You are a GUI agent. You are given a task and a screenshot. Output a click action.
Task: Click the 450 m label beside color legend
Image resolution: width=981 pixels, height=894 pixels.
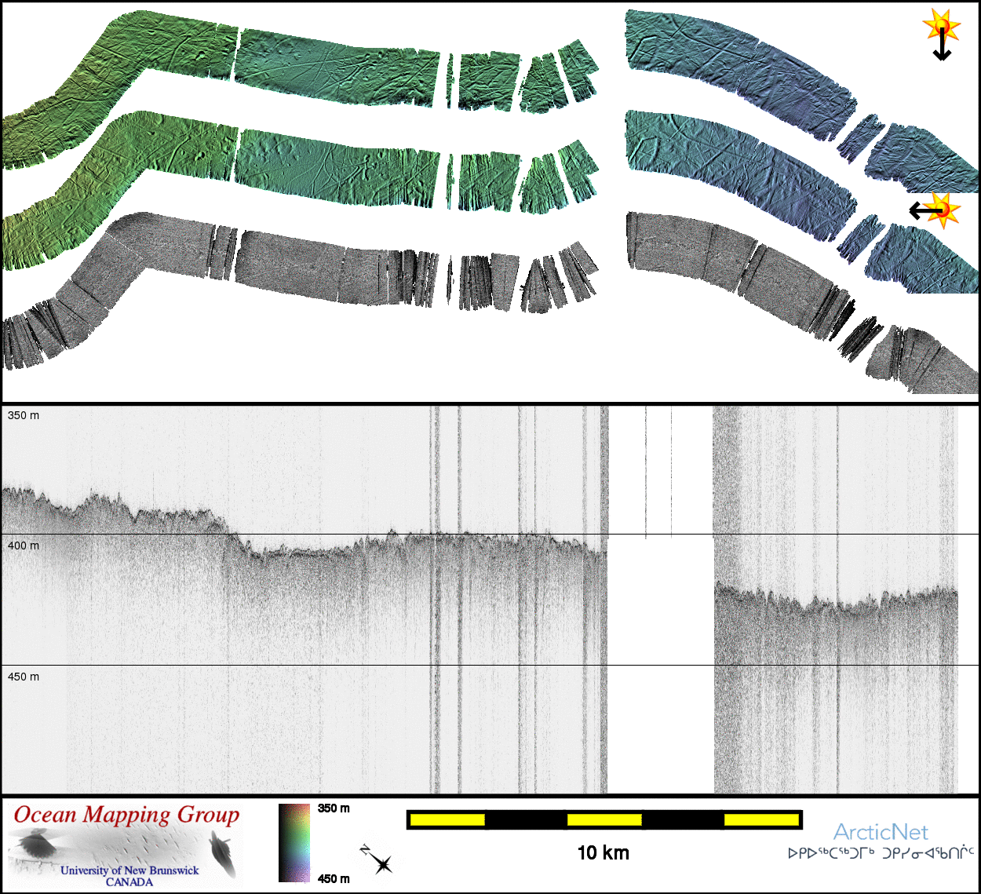[334, 878]
